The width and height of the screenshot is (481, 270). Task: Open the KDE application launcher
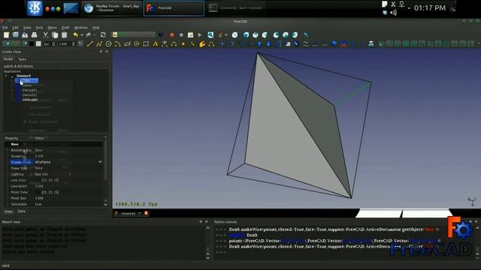[35, 8]
